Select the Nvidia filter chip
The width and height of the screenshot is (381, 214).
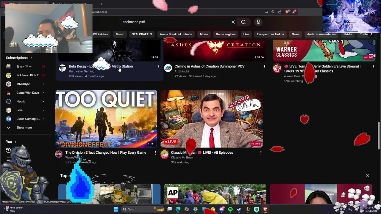point(348,34)
